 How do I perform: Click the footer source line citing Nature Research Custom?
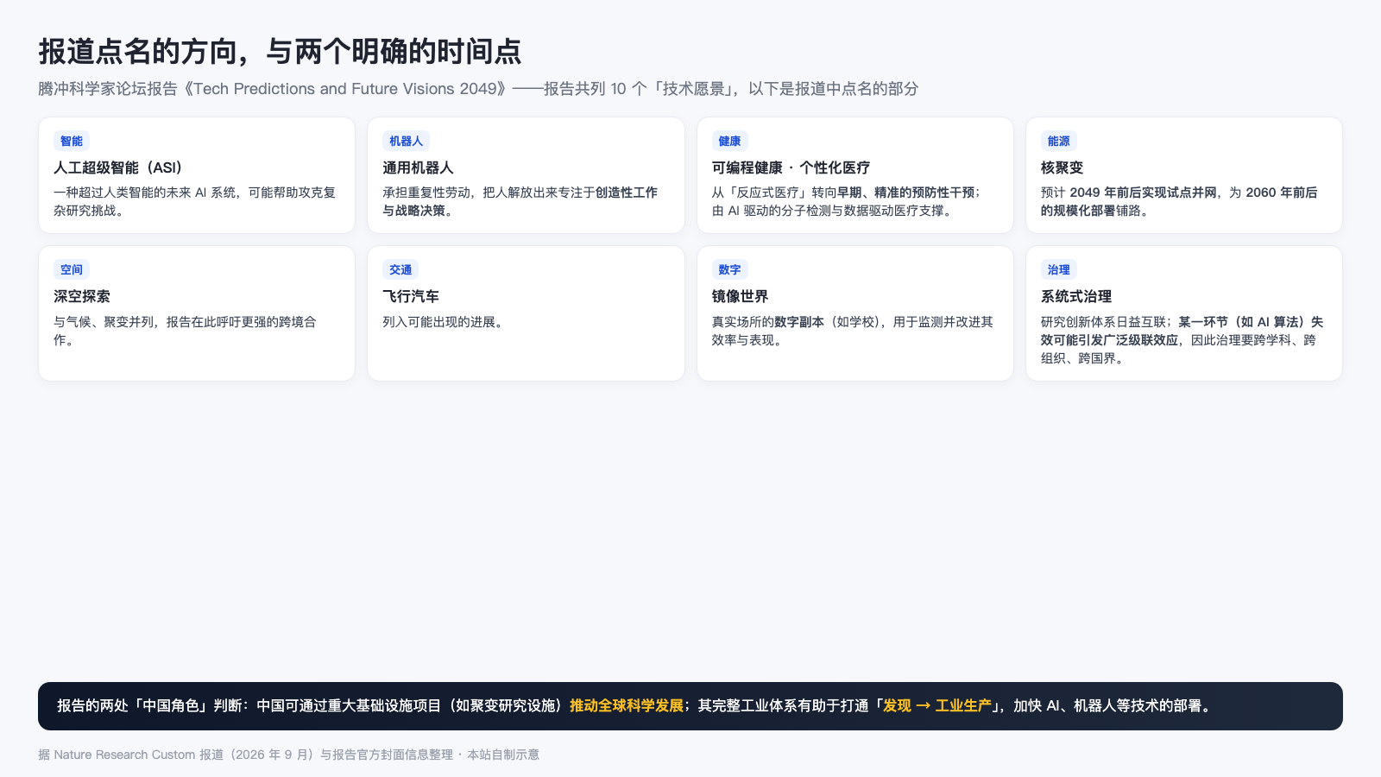288,755
